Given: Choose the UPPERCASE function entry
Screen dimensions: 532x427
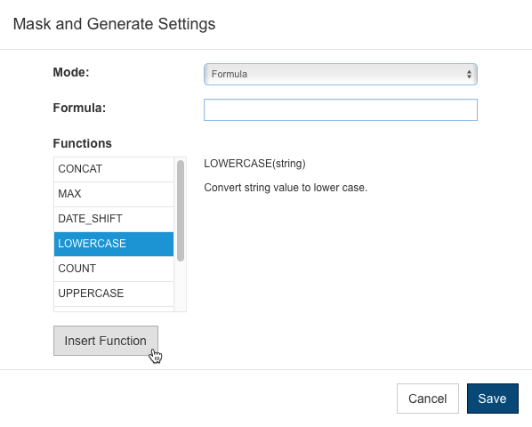Looking at the screenshot, I should click(x=114, y=294).
